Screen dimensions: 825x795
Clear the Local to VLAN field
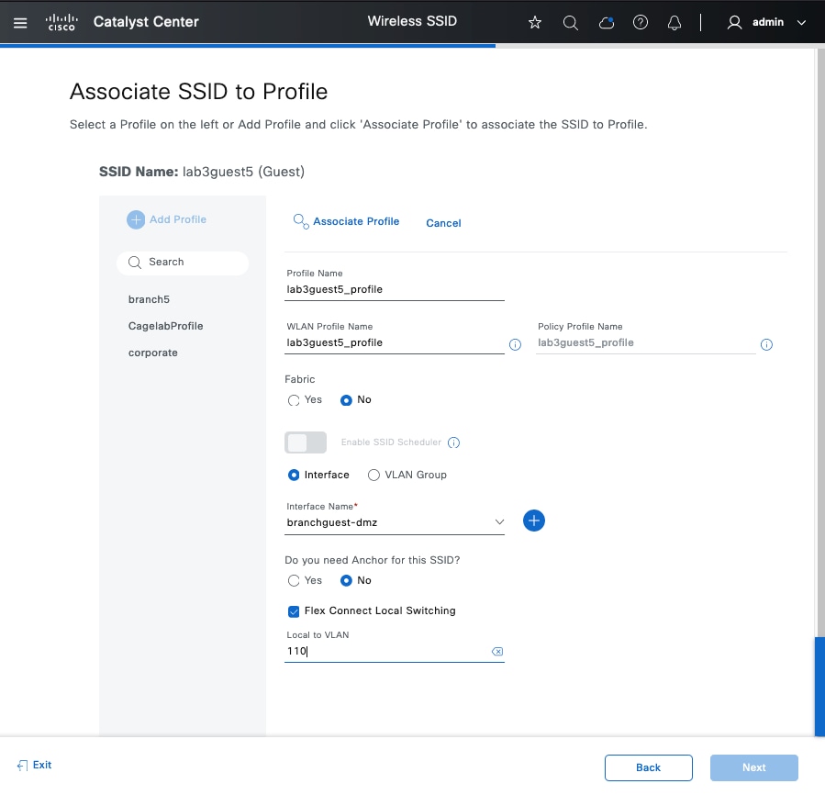click(x=497, y=652)
